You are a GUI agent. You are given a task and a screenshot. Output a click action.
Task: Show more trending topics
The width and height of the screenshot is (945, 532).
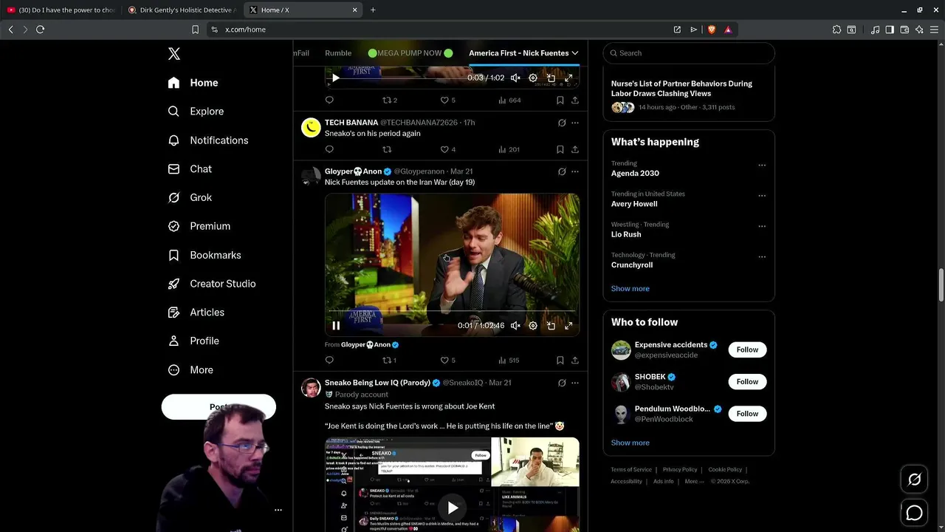[630, 289]
